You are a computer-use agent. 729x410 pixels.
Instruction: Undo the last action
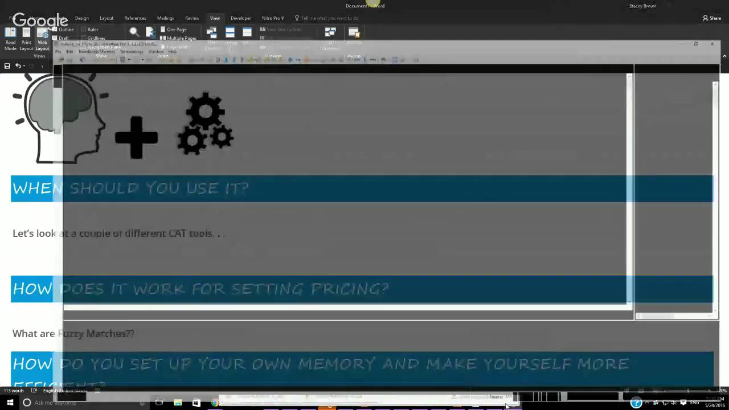tap(18, 66)
